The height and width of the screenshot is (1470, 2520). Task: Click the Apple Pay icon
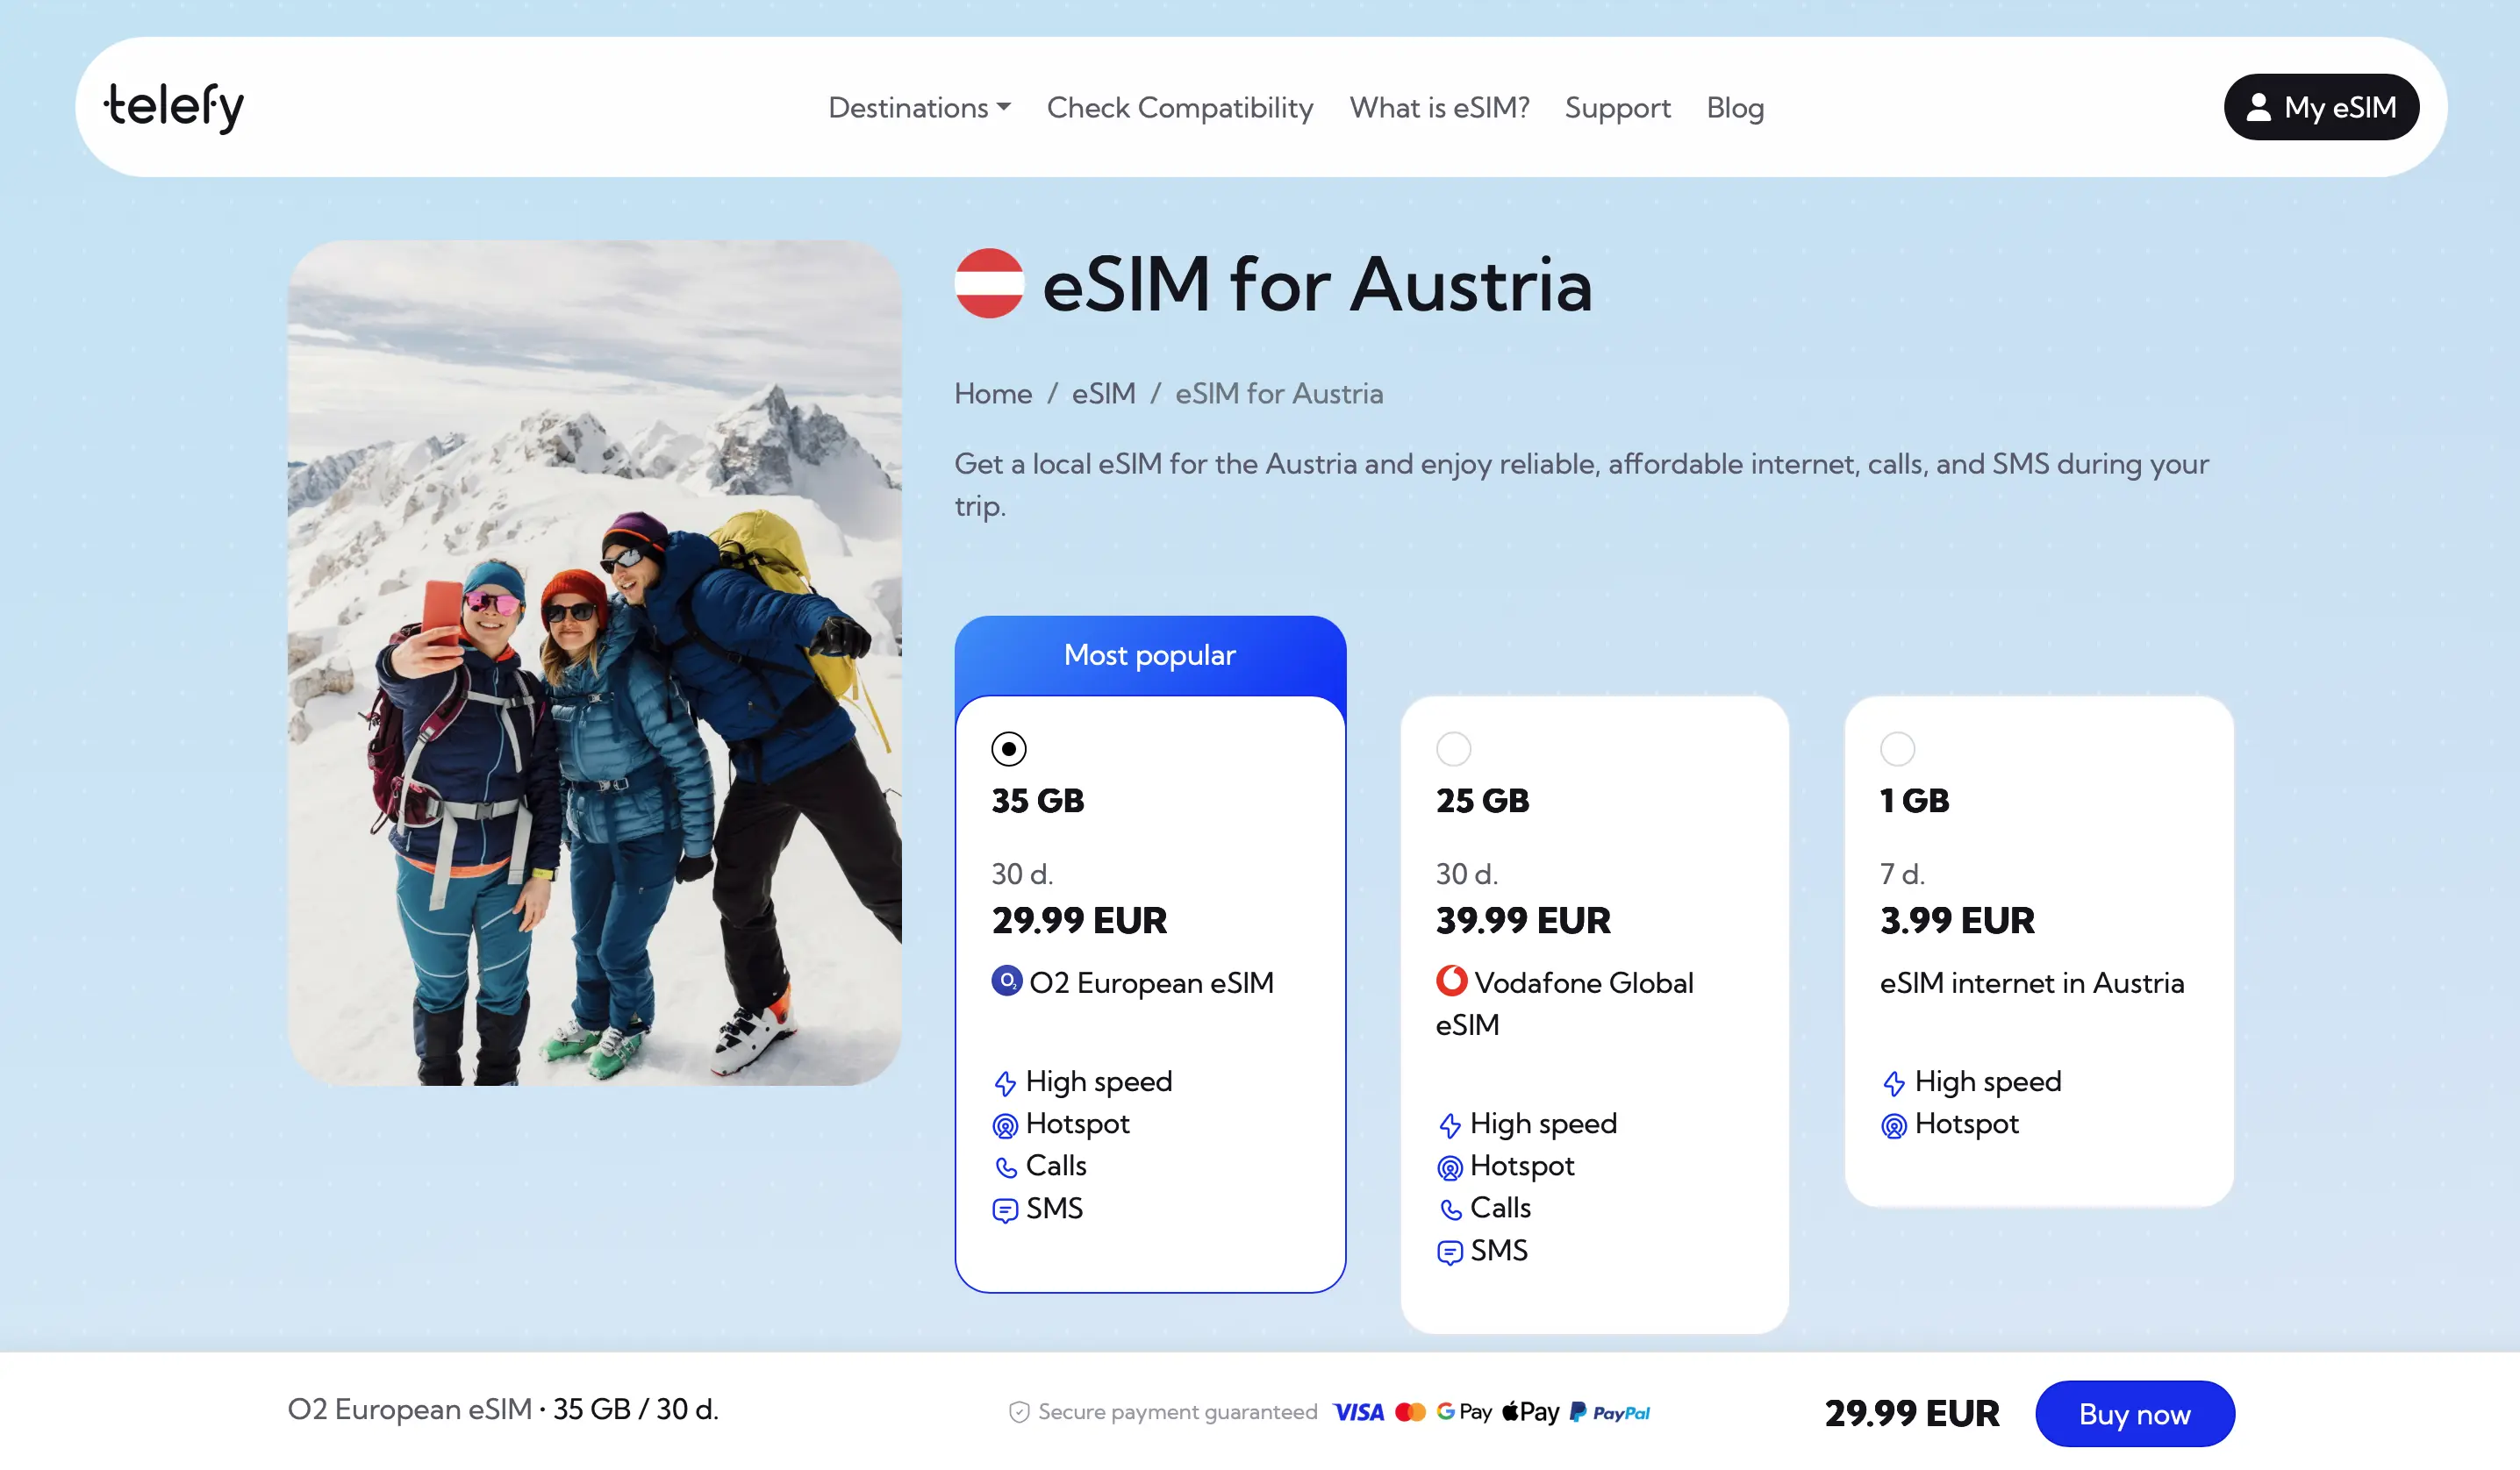(1530, 1412)
